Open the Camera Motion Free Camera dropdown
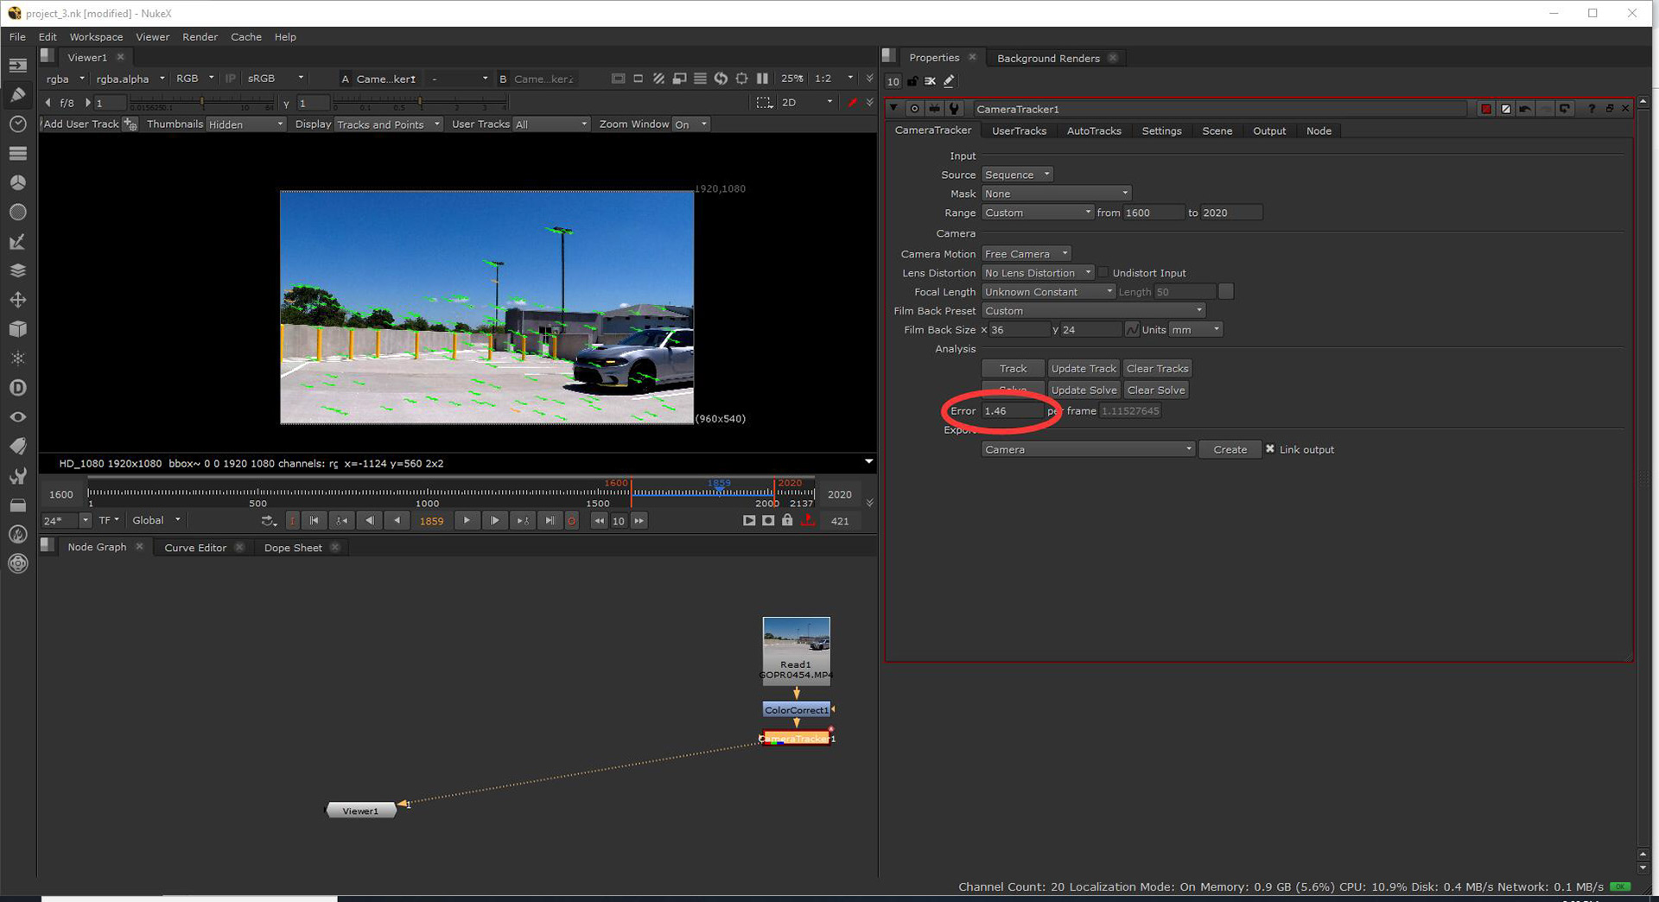The width and height of the screenshot is (1659, 902). (1027, 254)
